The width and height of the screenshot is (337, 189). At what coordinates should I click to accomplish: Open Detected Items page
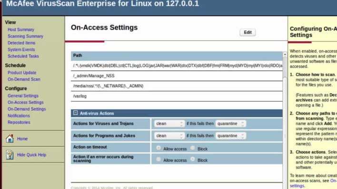point(21,43)
